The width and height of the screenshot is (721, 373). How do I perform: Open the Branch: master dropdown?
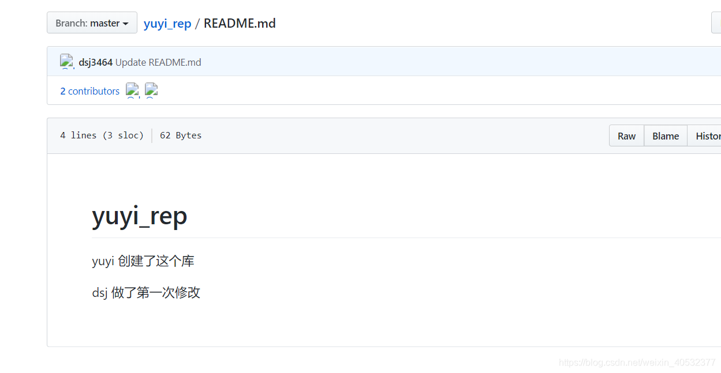[x=91, y=22]
